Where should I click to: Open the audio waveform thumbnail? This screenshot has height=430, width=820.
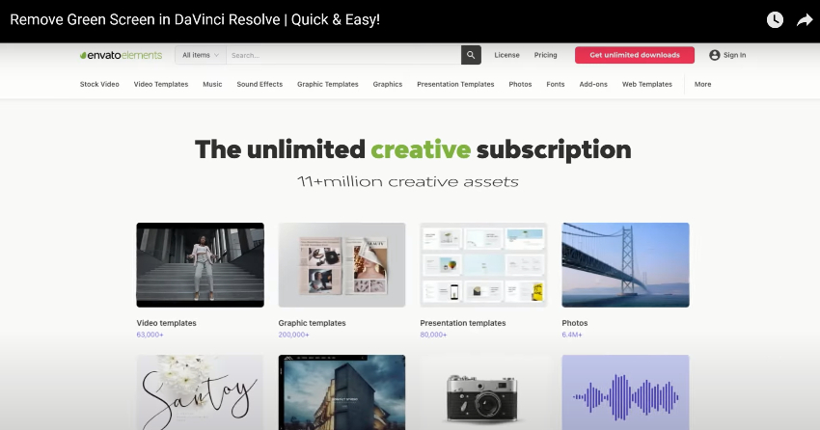point(625,392)
